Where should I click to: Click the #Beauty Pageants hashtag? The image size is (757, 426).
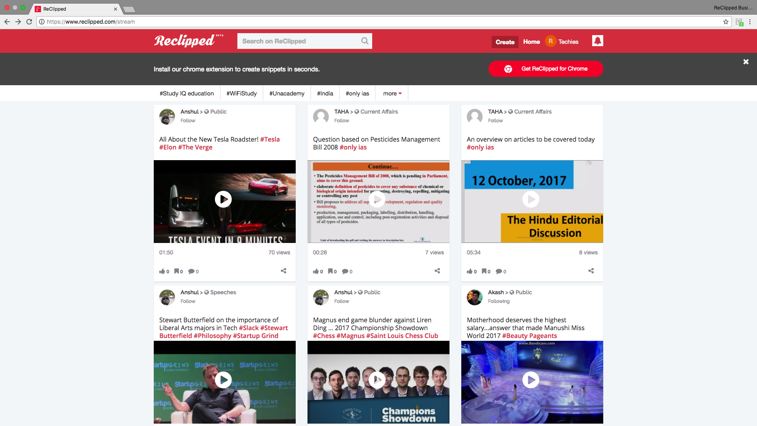[529, 336]
